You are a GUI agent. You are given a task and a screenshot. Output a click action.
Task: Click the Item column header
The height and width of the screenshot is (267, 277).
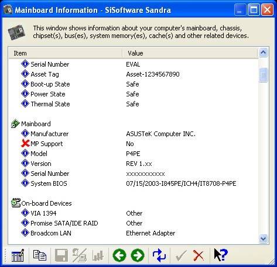click(66, 53)
